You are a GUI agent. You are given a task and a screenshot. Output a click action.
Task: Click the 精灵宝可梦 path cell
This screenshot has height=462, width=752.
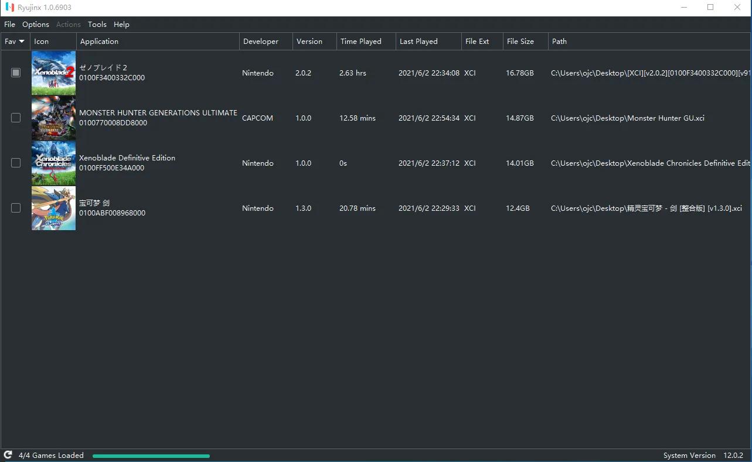tap(646, 208)
